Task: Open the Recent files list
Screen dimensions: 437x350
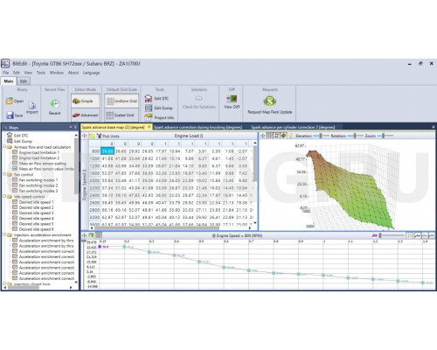Action: coord(55,107)
